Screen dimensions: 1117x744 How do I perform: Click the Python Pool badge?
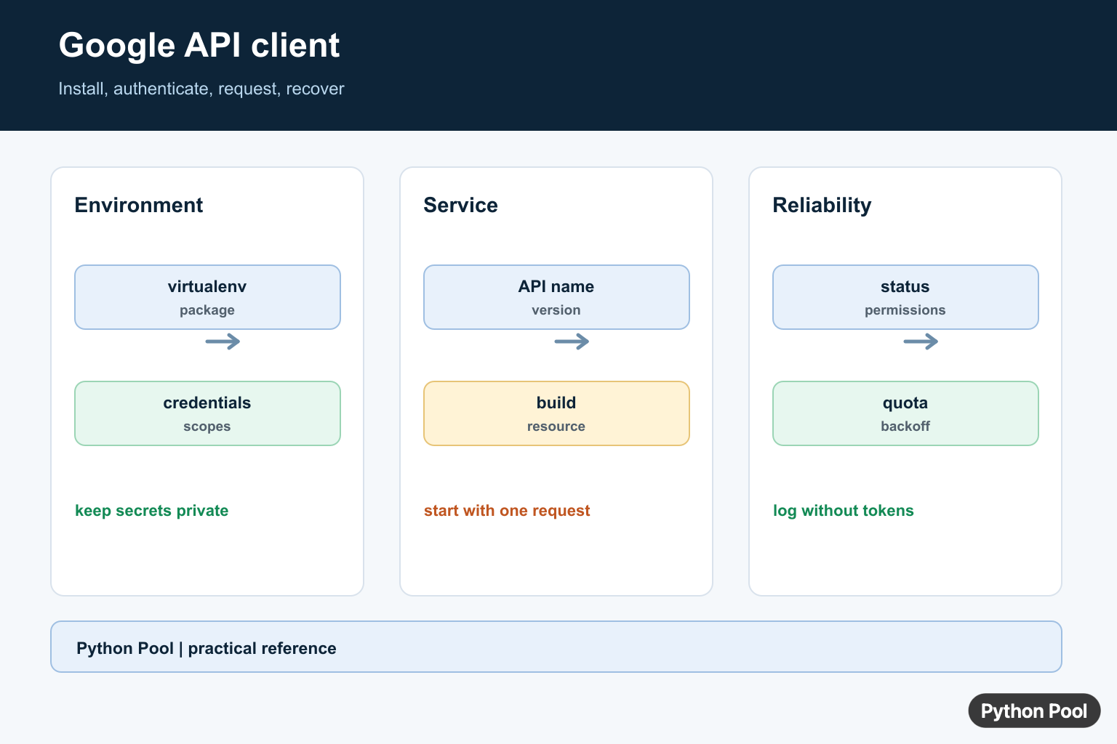[x=1034, y=711]
